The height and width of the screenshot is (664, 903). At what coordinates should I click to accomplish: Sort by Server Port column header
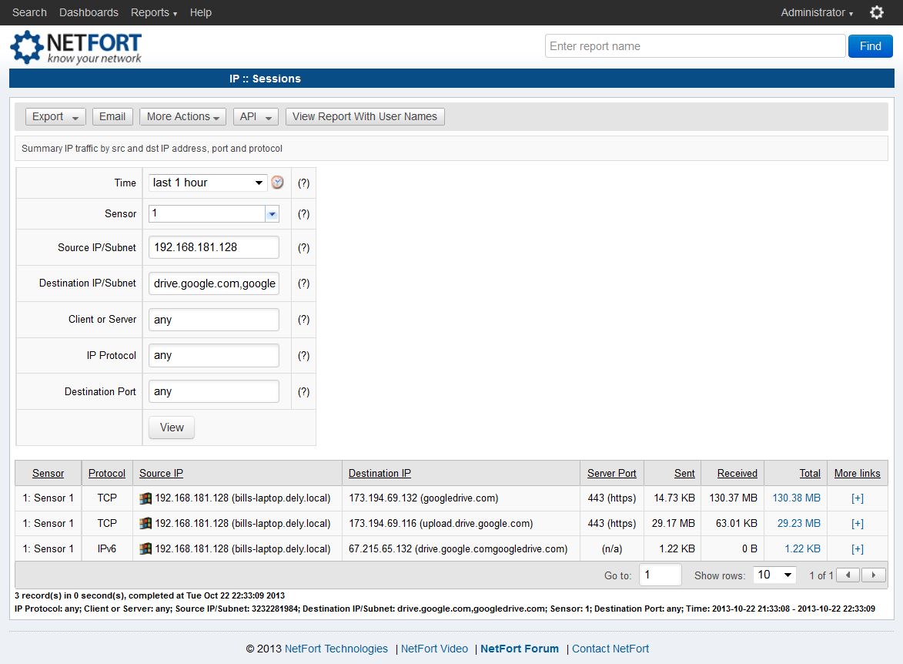[x=611, y=473]
